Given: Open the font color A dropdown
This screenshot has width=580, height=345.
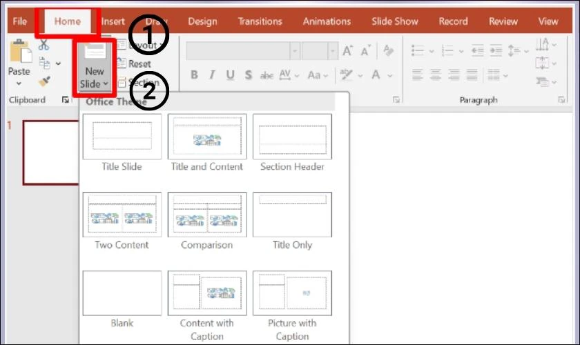Looking at the screenshot, I should pyautogui.click(x=390, y=75).
